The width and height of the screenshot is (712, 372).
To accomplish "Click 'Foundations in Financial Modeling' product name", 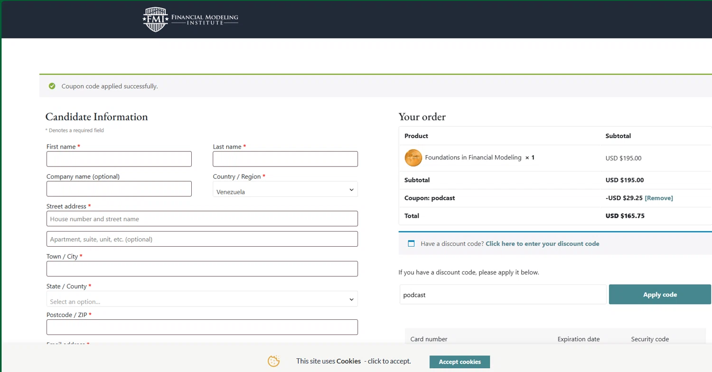I will [473, 158].
